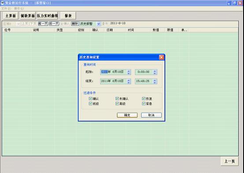Screen dimensions: 244x173
Task: Uncheck the 紧急 filter checkbox
Action: tap(144, 104)
